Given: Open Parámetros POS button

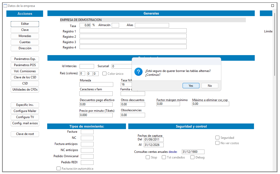Looking at the screenshot, I should click(x=25, y=65).
